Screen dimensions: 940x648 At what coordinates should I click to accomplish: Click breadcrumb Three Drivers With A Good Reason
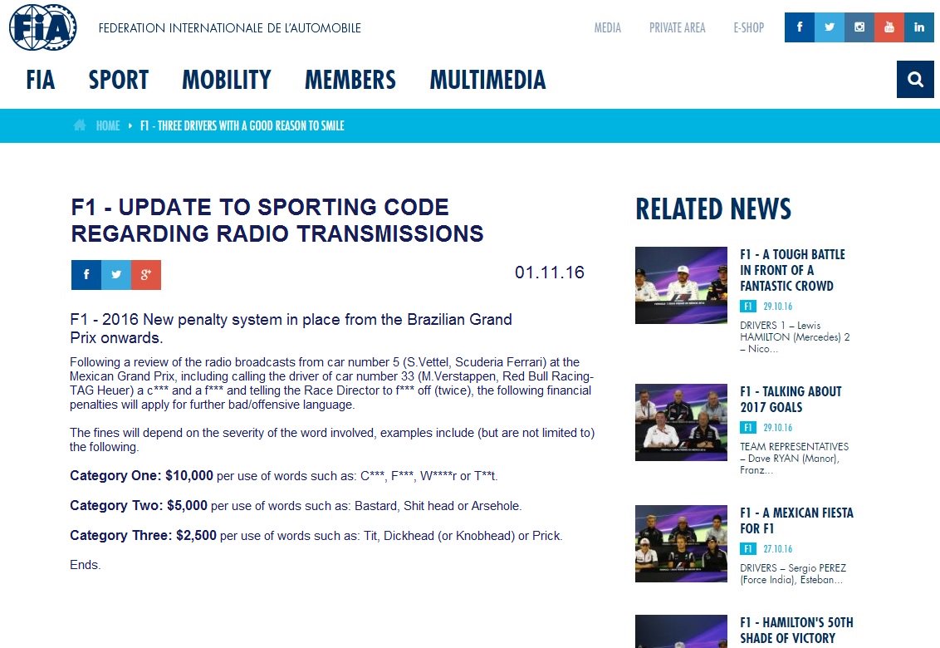[242, 125]
